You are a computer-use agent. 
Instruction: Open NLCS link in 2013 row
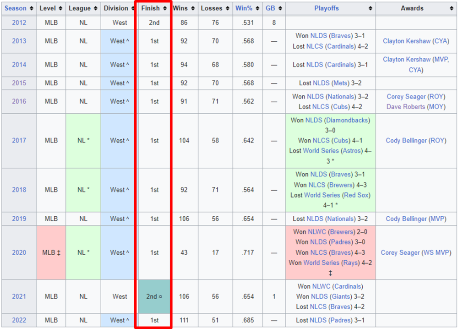[x=315, y=46]
